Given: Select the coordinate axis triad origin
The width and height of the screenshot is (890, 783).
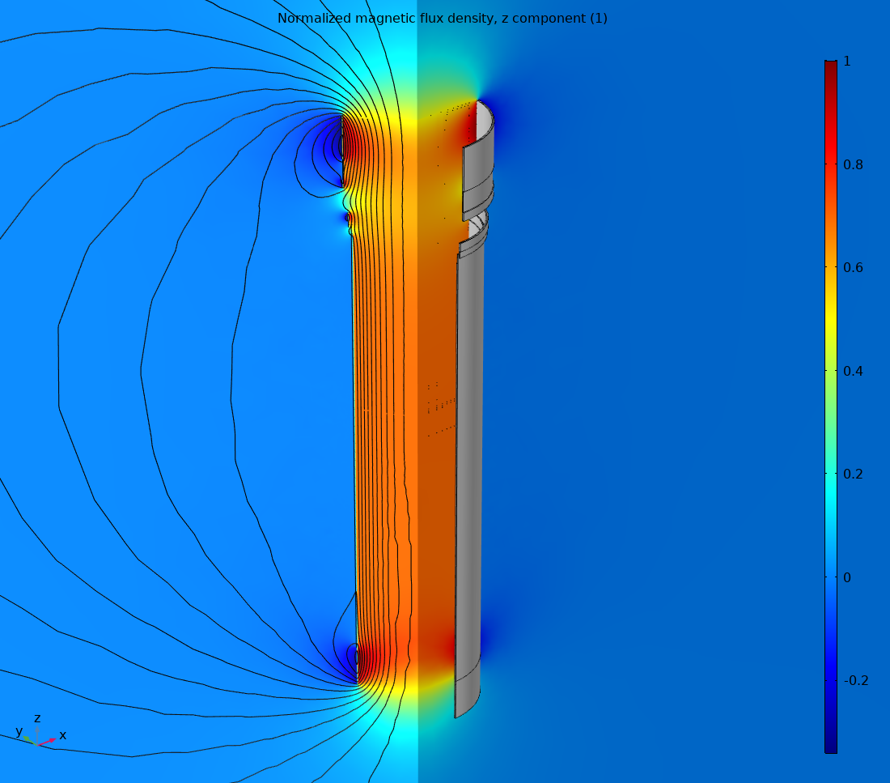Looking at the screenshot, I should tap(37, 746).
